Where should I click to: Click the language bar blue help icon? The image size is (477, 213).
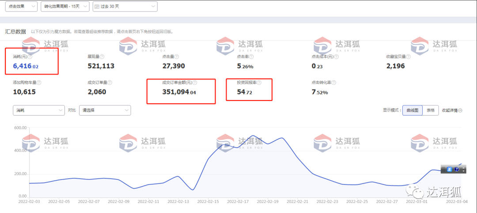tap(457, 169)
